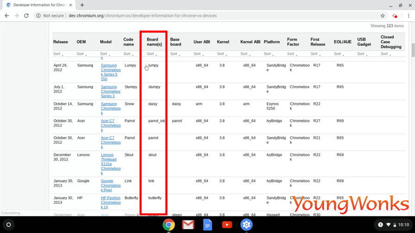Screen dimensions: 415x233
Task: Sort by OEM column
Action: [x=82, y=54]
